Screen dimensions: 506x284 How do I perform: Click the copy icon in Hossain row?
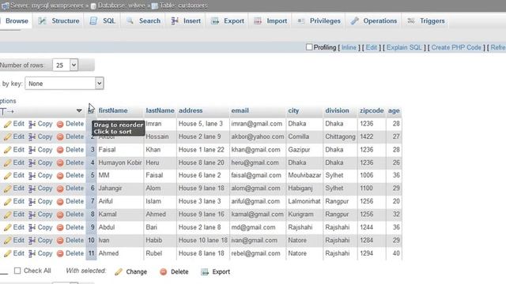(32, 137)
